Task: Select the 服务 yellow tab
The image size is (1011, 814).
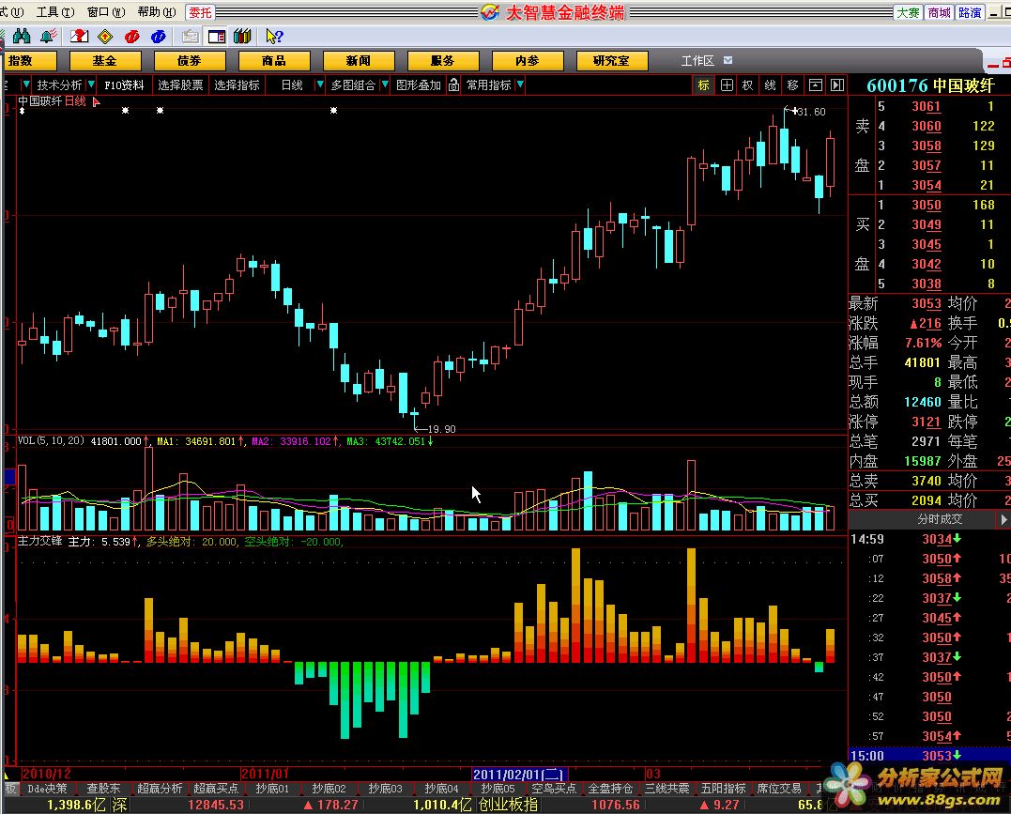Action: pyautogui.click(x=443, y=61)
